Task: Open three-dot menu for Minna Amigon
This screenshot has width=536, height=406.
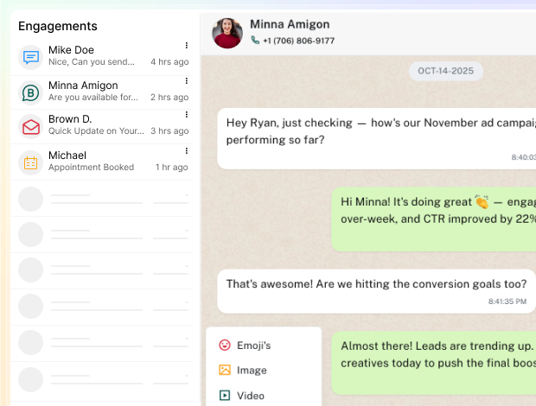Action: [x=186, y=80]
